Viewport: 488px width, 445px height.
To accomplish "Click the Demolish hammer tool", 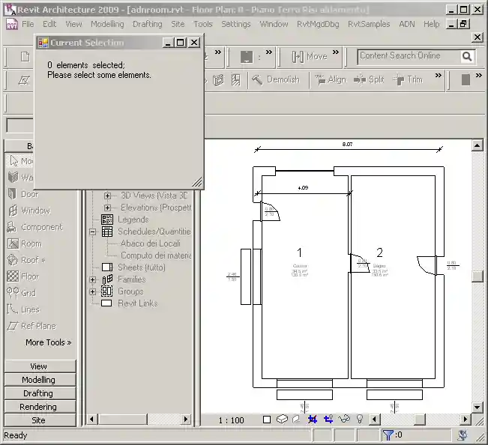I will coord(275,79).
